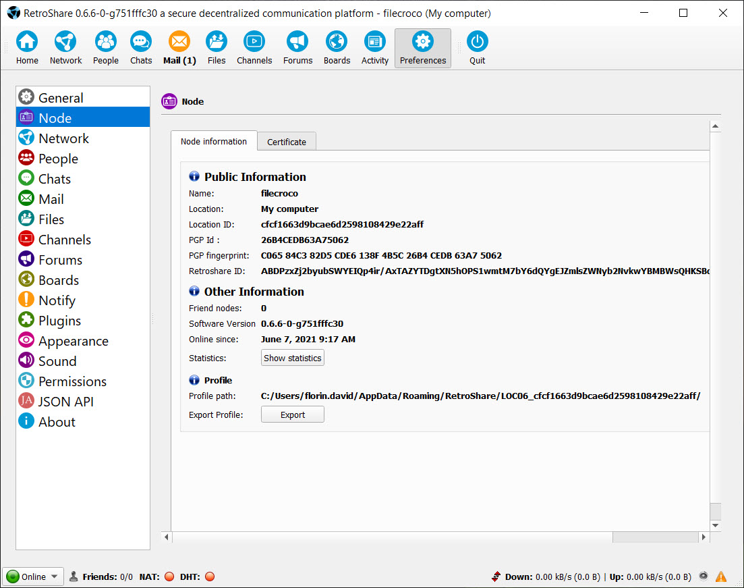This screenshot has height=588, width=744.
Task: Click the Node header purple icon
Action: tap(169, 101)
